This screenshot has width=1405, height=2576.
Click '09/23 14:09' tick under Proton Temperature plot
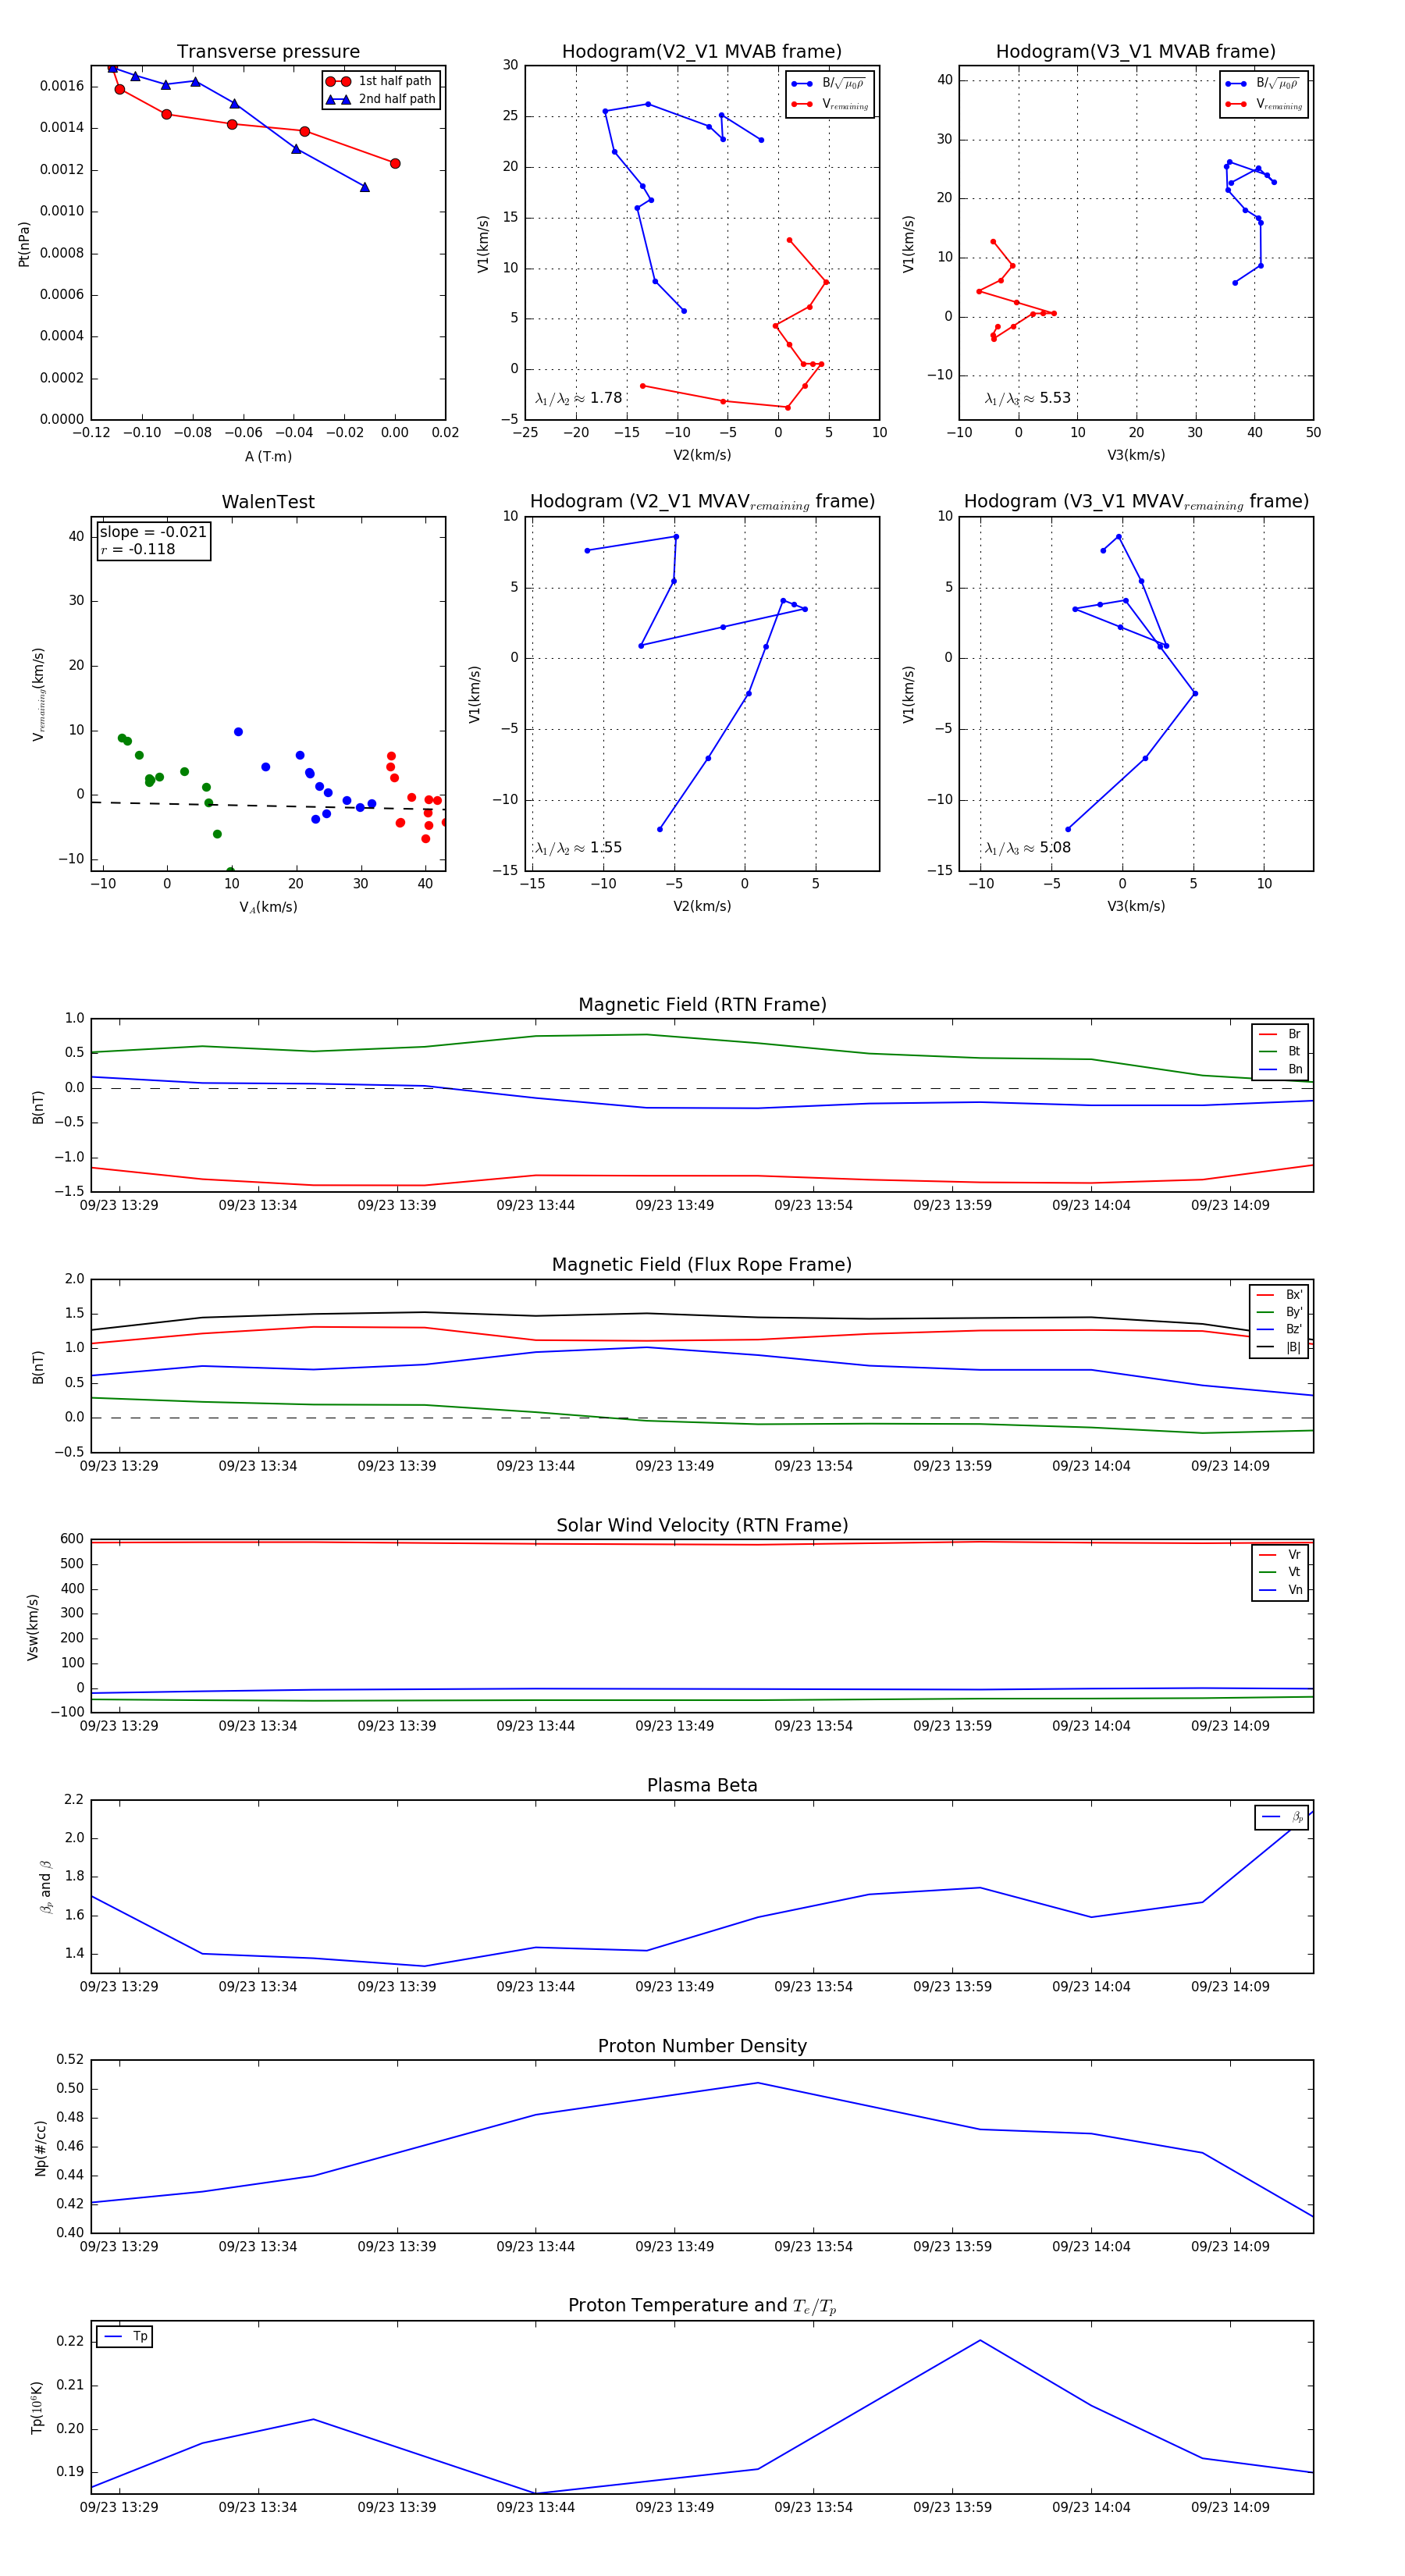(x=1230, y=2507)
